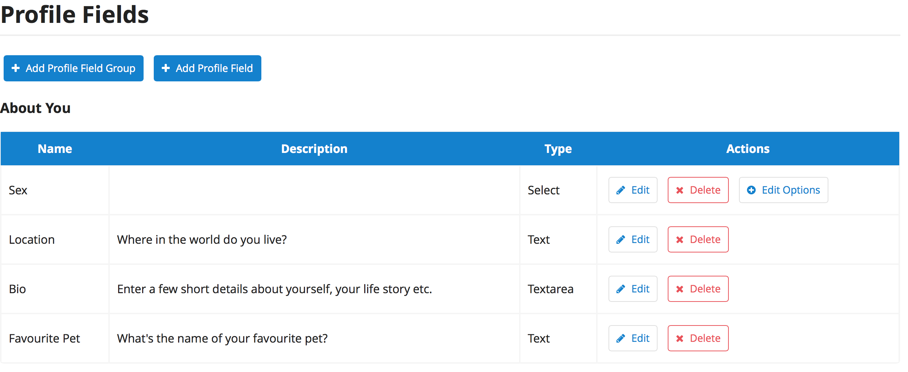The height and width of the screenshot is (372, 908).
Task: Click the Type column header
Action: [558, 149]
